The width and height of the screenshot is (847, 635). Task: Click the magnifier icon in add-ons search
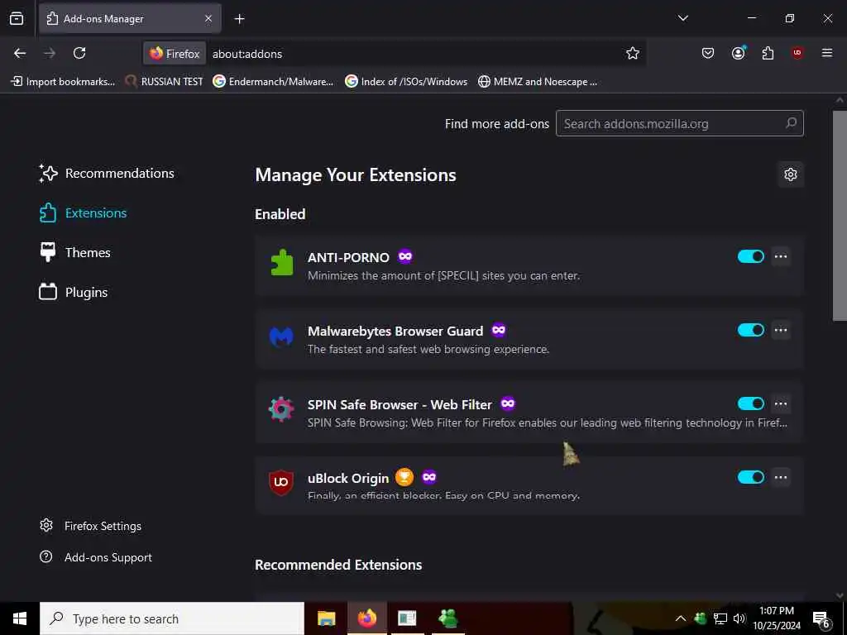pyautogui.click(x=792, y=123)
